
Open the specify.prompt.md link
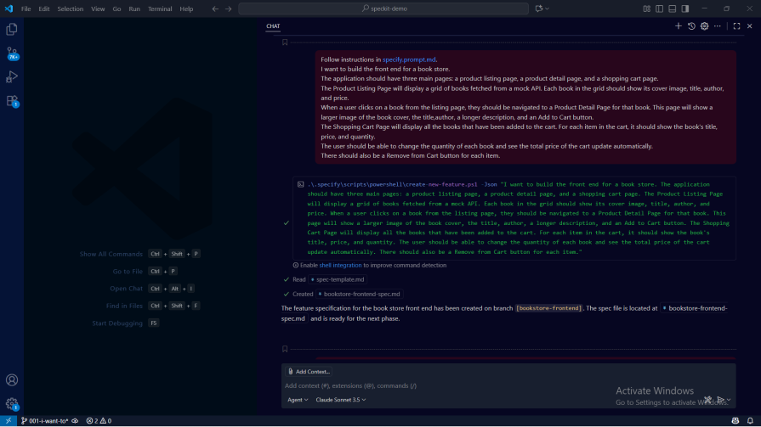[x=409, y=59]
